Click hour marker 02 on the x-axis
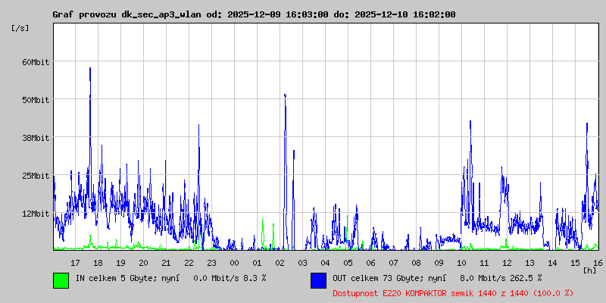 coord(280,262)
